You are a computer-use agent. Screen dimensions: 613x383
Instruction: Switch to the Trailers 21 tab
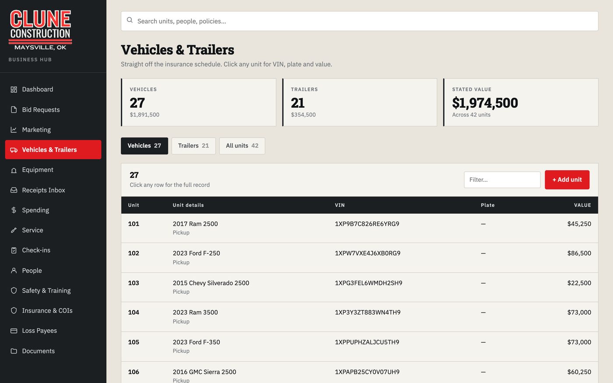click(x=194, y=146)
